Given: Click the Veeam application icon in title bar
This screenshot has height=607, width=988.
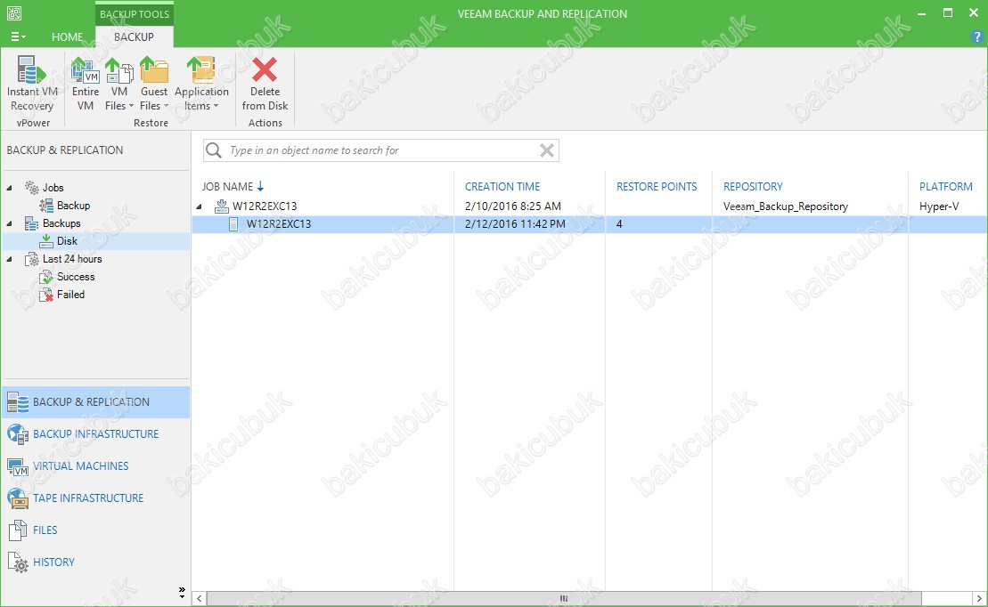Looking at the screenshot, I should 14,13.
